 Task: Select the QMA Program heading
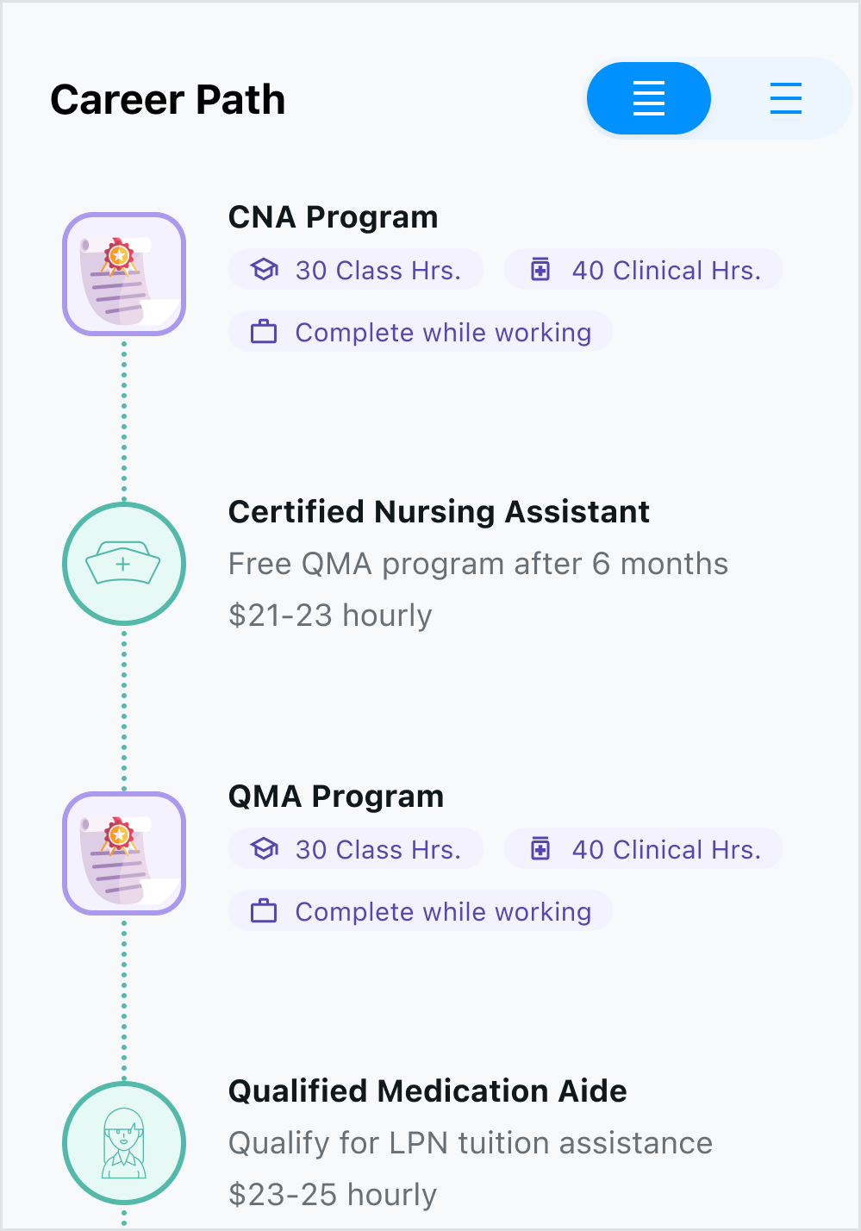coord(335,797)
